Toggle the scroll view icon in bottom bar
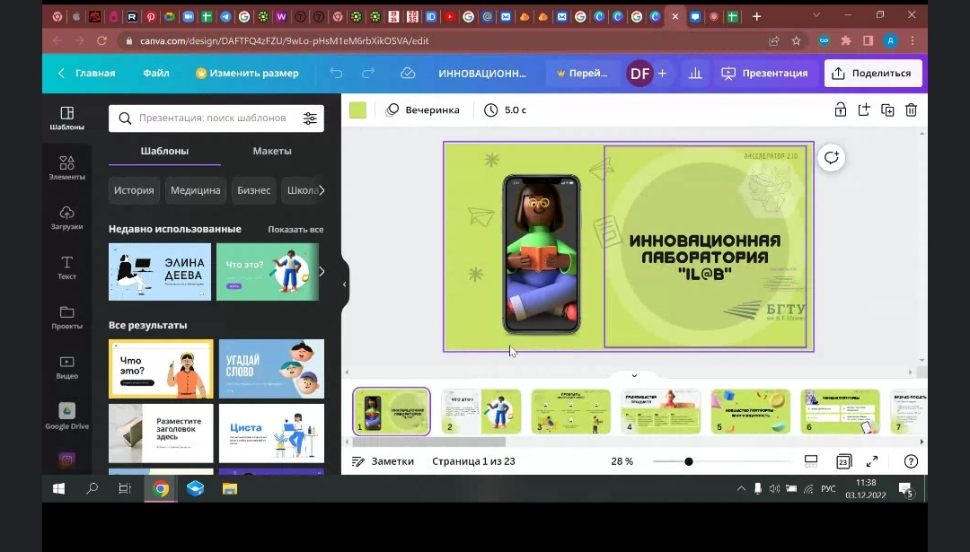 [x=810, y=461]
